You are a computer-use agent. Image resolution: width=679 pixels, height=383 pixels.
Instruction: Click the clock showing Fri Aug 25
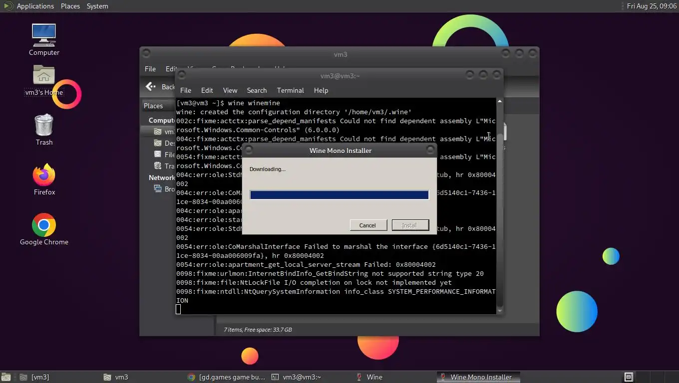pyautogui.click(x=651, y=6)
